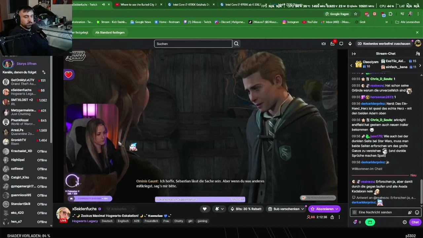Click Kostenlos werbefrei zuschauen button
Image resolution: width=423 pixels, height=238 pixels.
384,44
